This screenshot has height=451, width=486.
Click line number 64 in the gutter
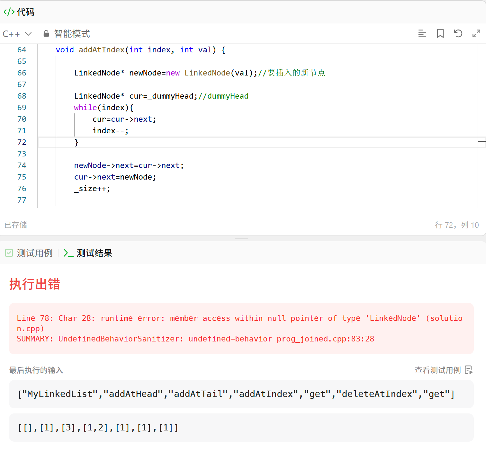point(22,50)
